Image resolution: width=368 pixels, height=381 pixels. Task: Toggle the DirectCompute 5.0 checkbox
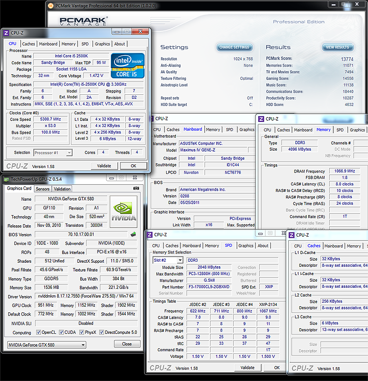coord(102,332)
